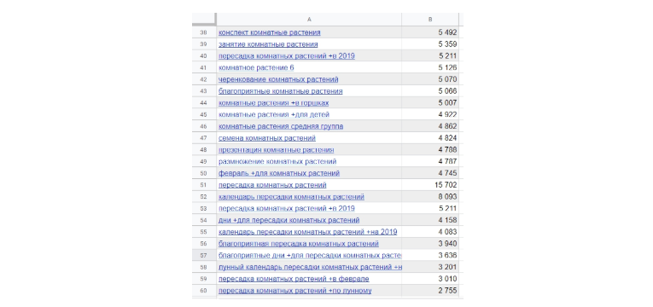Select row header 49
The height and width of the screenshot is (307, 653).
pos(204,161)
